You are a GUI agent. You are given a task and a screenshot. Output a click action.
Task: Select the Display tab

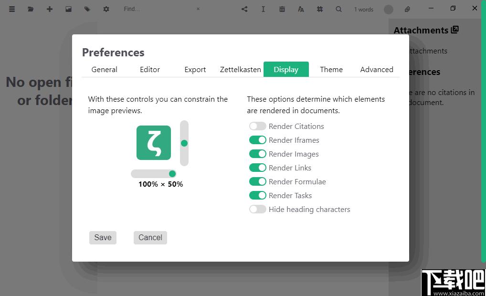[x=286, y=69]
